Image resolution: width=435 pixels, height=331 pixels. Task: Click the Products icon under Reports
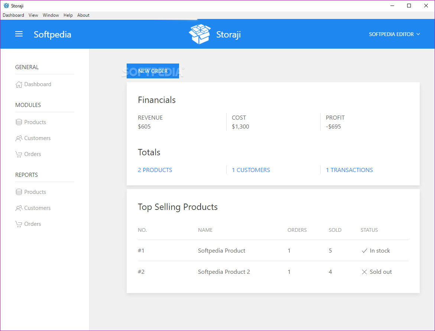tap(19, 192)
